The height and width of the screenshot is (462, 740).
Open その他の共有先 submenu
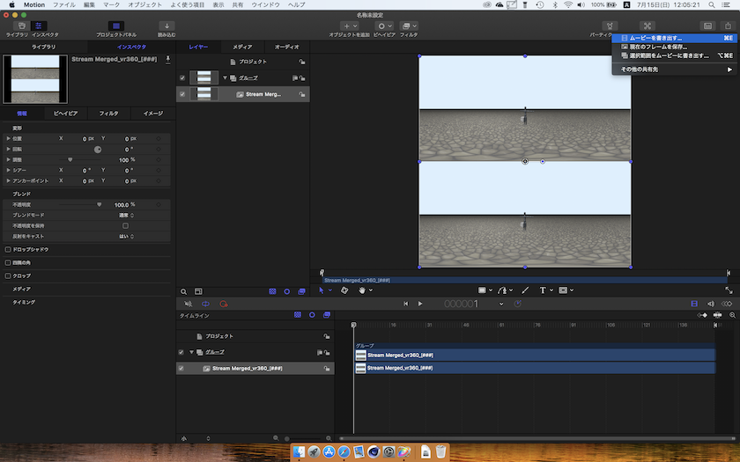pyautogui.click(x=673, y=70)
